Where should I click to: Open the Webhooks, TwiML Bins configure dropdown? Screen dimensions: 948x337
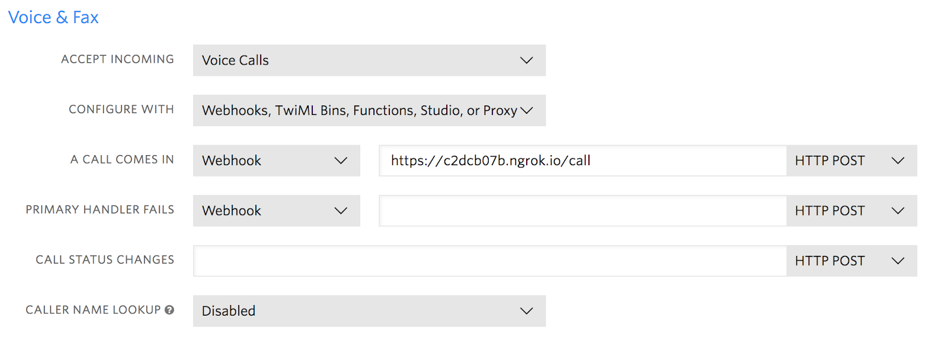tap(369, 111)
